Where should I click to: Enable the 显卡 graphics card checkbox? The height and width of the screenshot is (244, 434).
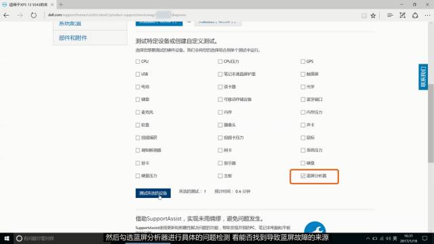(138, 163)
